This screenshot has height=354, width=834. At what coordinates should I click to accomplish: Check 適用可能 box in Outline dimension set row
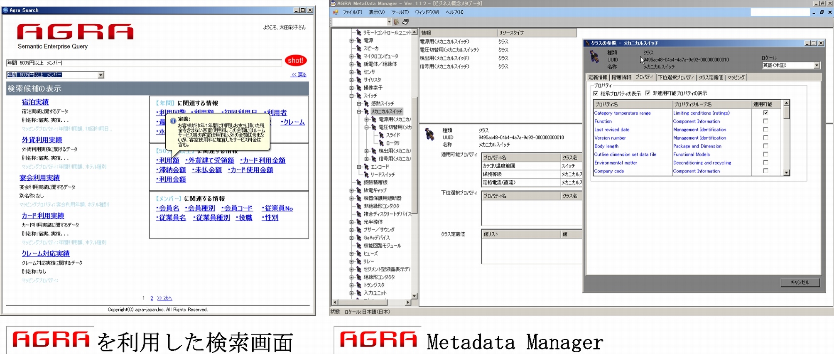[765, 154]
